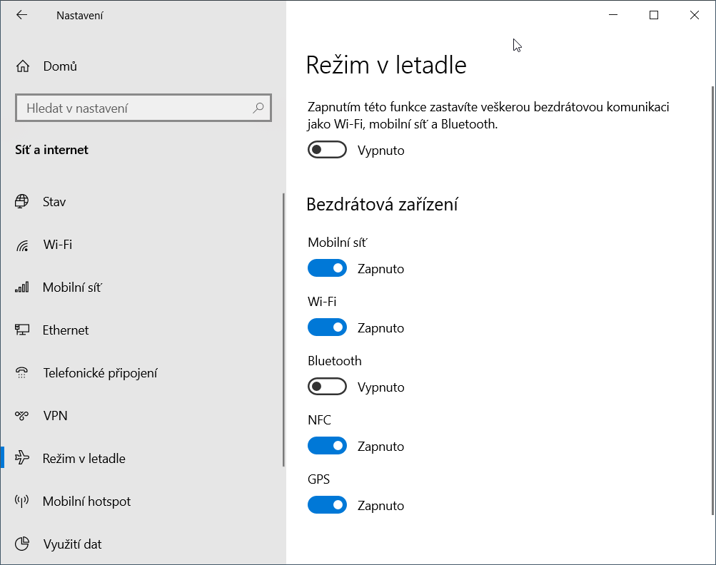
Task: Select Režim v letadle in sidebar
Action: pyautogui.click(x=84, y=459)
